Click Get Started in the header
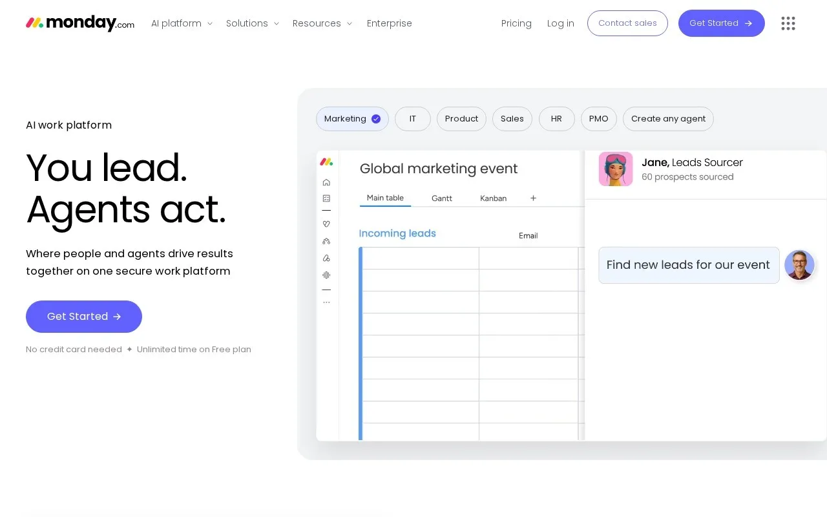This screenshot has height=517, width=827. [x=722, y=23]
